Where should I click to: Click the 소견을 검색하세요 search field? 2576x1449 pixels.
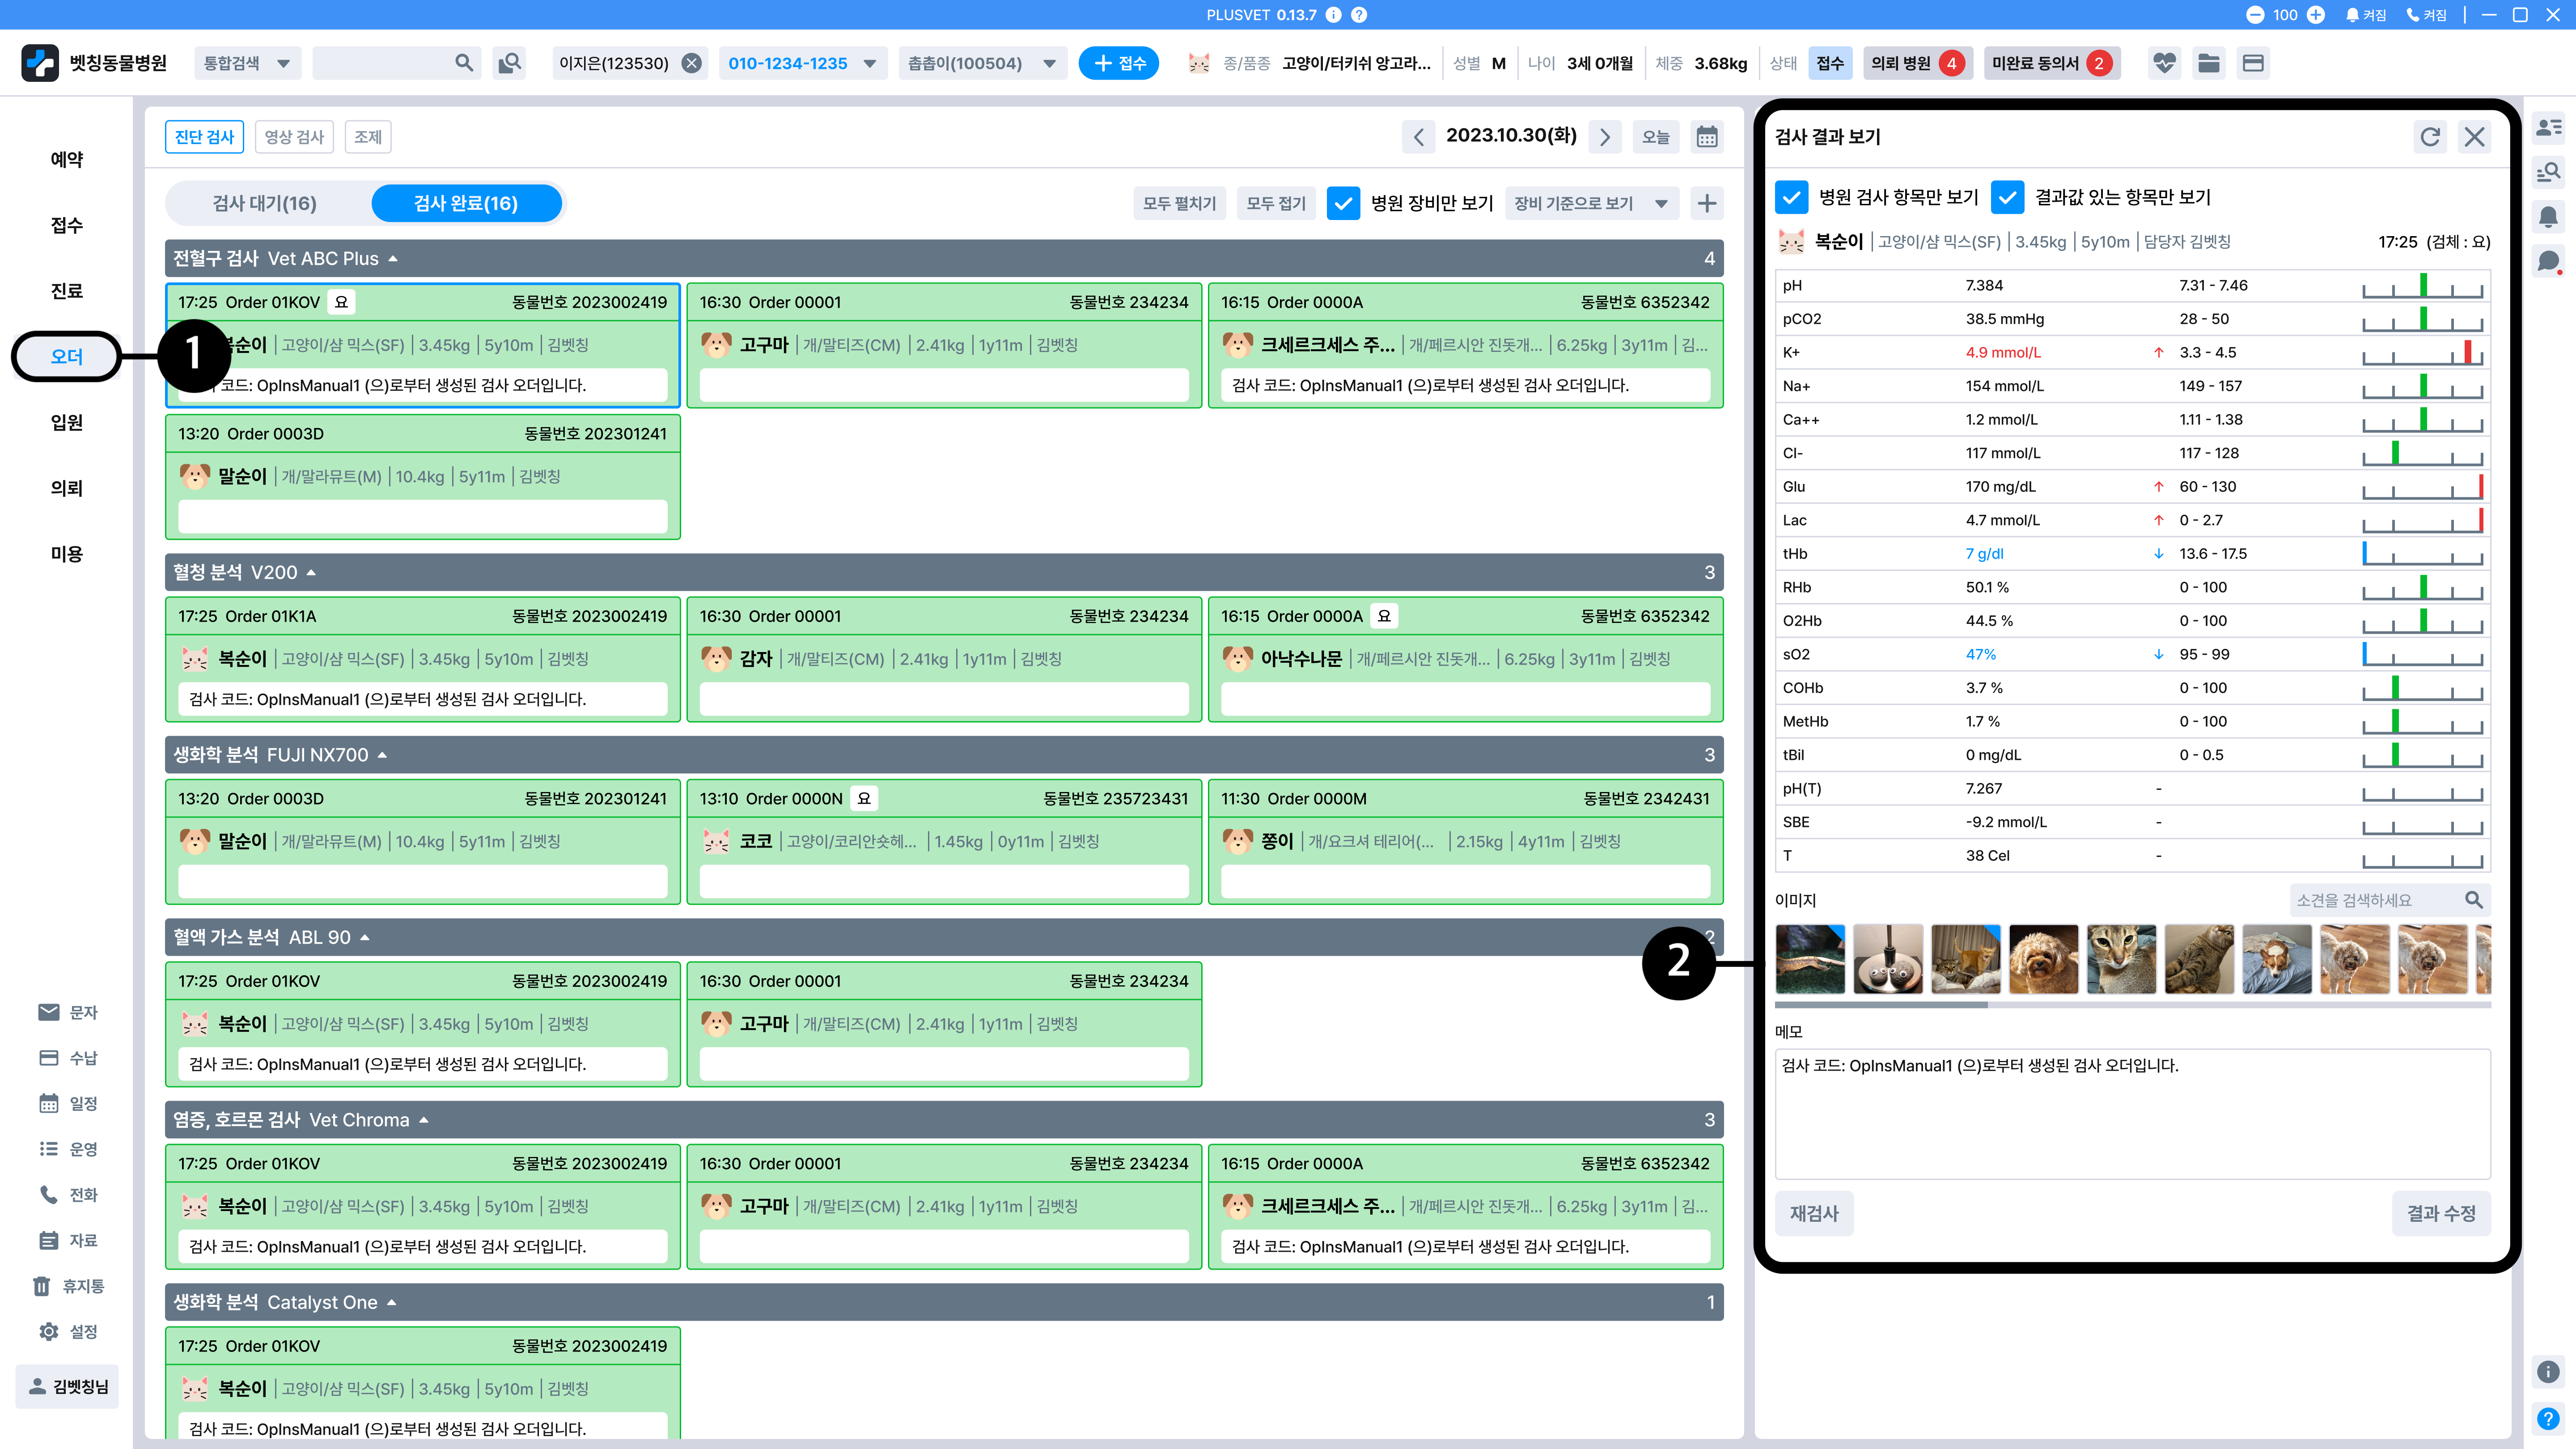2390,900
